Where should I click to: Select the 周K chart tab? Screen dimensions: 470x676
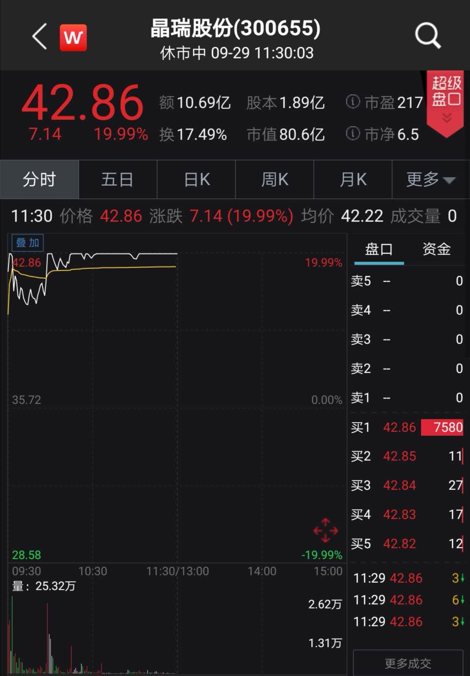pyautogui.click(x=275, y=180)
